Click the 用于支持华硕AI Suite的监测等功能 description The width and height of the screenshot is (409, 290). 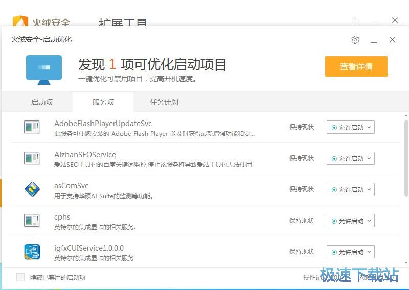104,196
